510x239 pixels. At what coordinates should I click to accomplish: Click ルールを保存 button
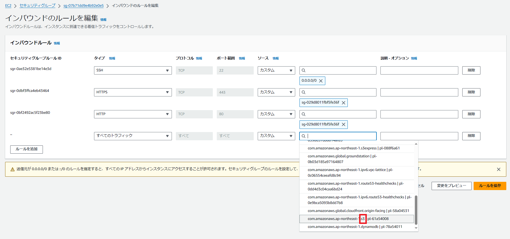click(x=490, y=186)
